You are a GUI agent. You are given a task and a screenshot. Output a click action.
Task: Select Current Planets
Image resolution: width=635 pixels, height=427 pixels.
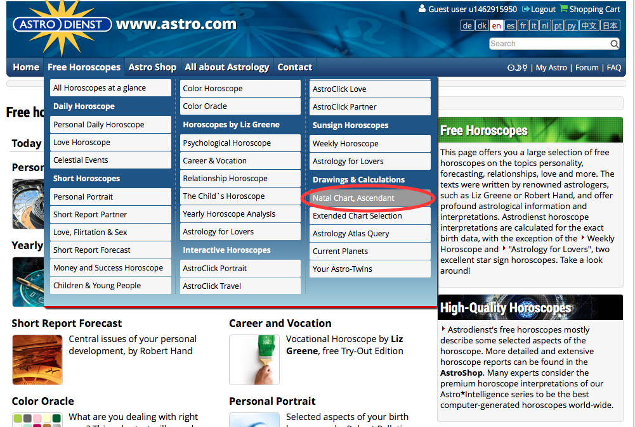coord(370,251)
